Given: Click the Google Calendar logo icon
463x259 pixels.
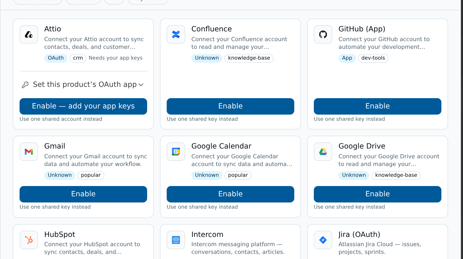Looking at the screenshot, I should click(x=176, y=152).
